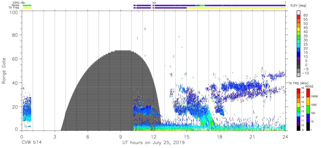
Task: Click the black 9–10 MHz TX FRQ swatch
Action: [x=299, y=128]
